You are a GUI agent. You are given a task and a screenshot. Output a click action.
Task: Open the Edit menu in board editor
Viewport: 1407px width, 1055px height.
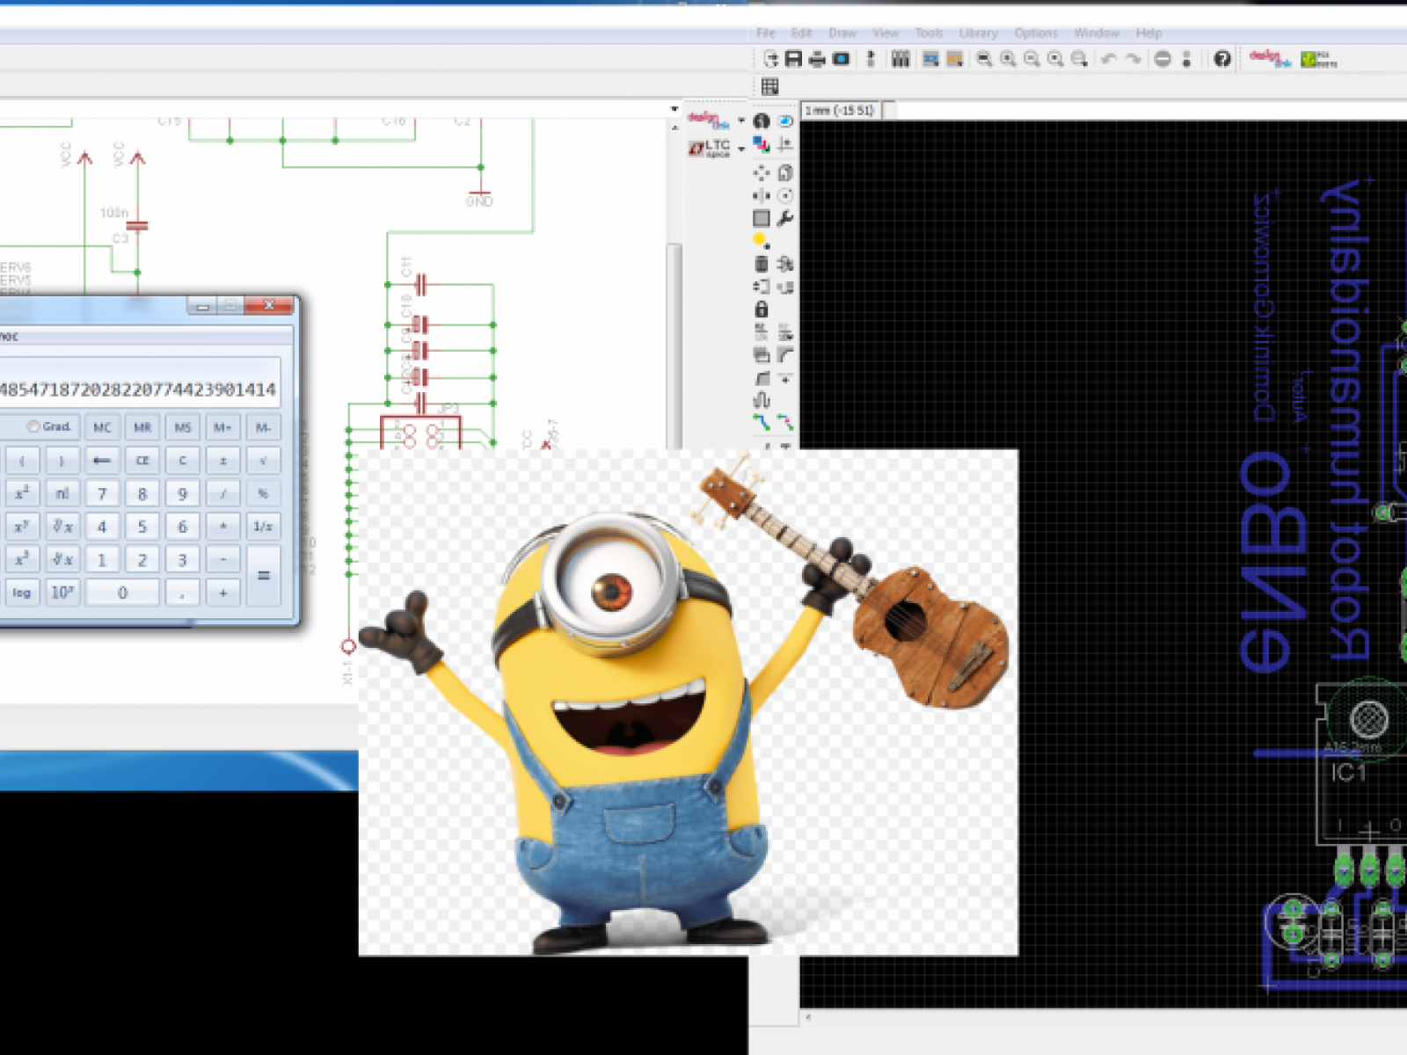tap(801, 33)
